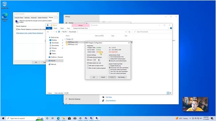Click the Search Downloads field
Screen dimensions: 216x121
point(152,32)
